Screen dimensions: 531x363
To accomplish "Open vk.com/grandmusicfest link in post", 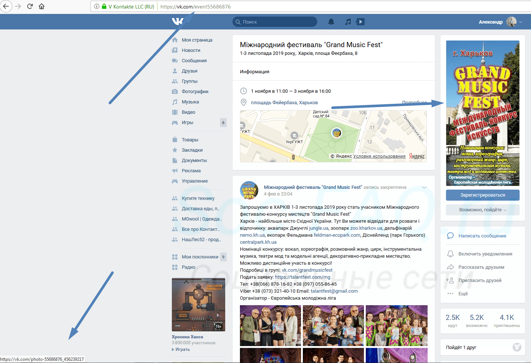I will 307,270.
